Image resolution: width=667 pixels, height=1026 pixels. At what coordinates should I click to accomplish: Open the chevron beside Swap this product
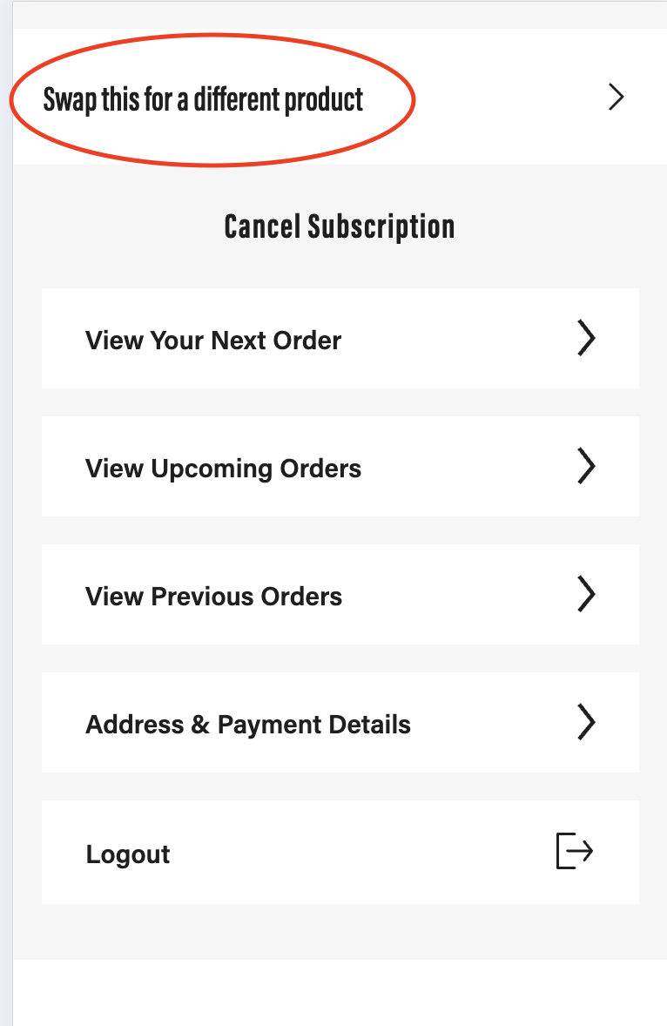coord(616,97)
